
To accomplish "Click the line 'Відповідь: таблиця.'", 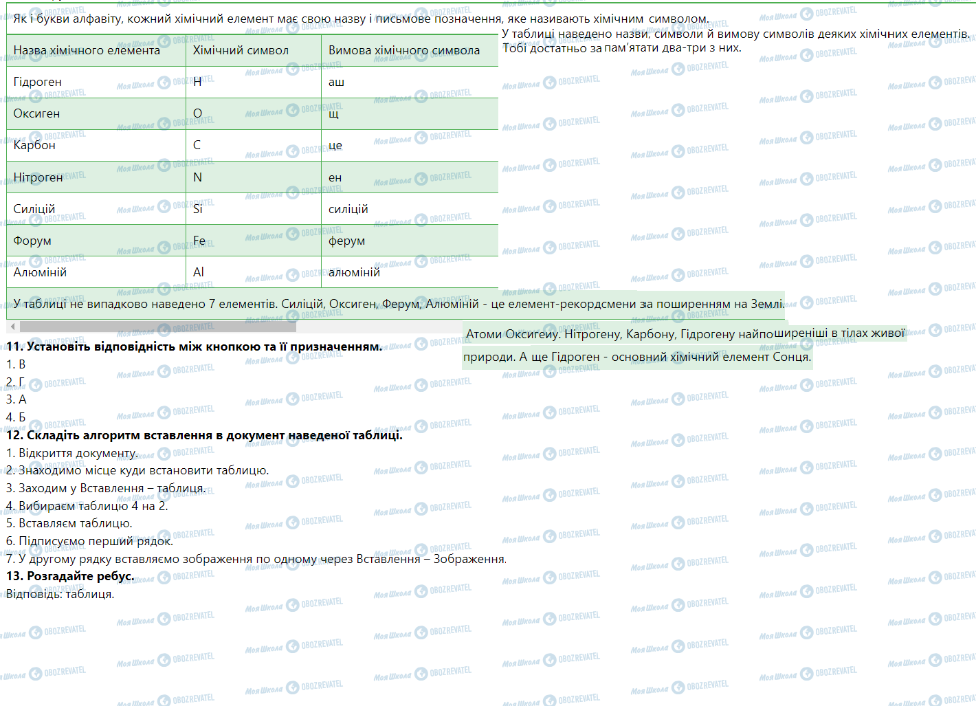I will pyautogui.click(x=60, y=594).
